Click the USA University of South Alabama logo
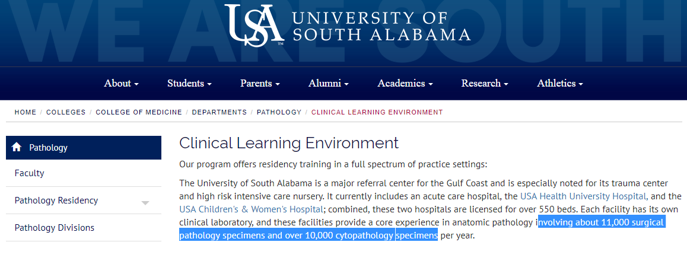 pos(347,26)
